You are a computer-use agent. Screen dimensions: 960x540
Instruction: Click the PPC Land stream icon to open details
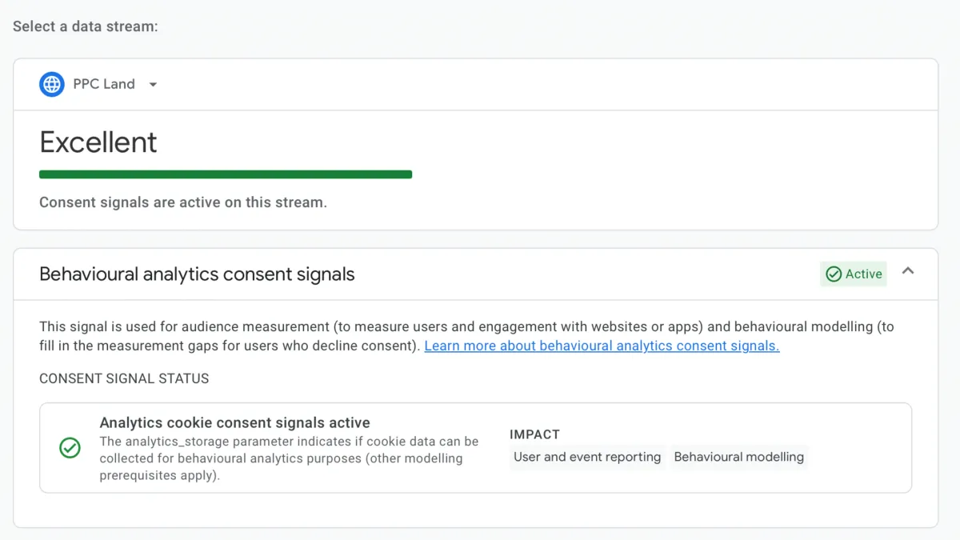51,84
